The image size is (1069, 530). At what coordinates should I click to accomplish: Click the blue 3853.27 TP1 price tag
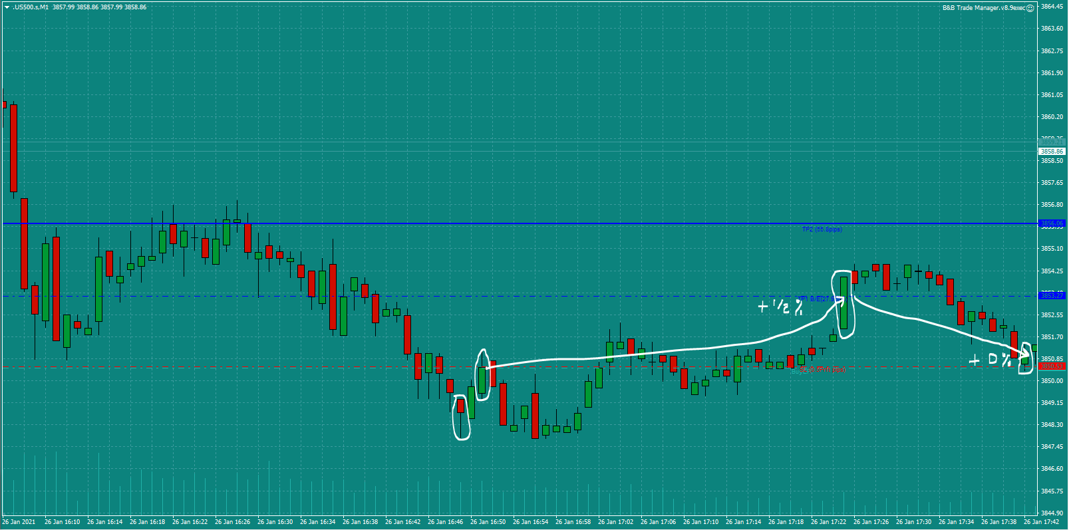pos(1052,295)
